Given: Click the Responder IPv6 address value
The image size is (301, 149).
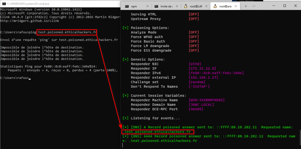Looking at the screenshot, I should 216,73.
